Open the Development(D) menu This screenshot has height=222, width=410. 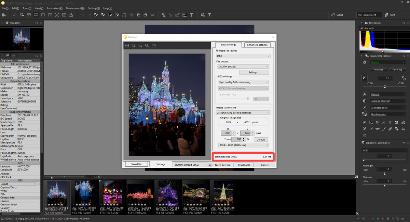75,8
